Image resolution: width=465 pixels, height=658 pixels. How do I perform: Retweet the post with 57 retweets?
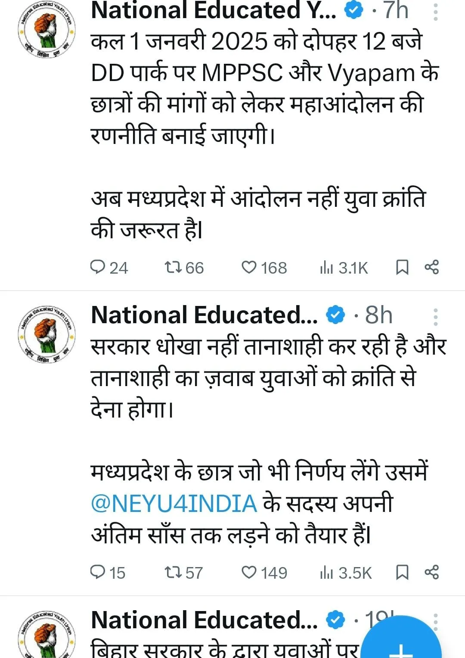point(184,573)
